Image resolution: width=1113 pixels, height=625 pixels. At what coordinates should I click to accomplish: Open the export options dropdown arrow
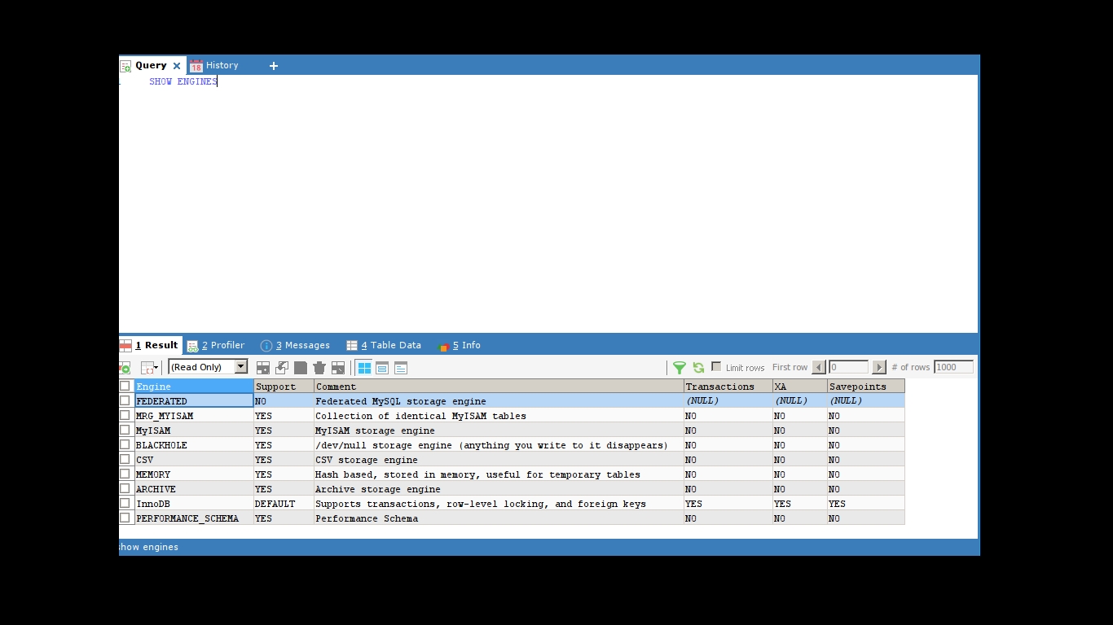156,367
